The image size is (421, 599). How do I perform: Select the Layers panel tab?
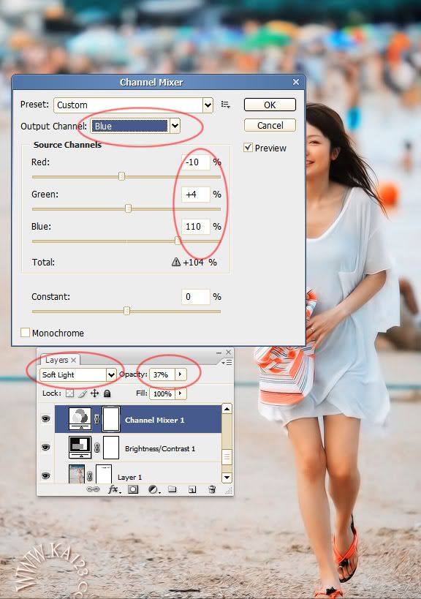[56, 360]
